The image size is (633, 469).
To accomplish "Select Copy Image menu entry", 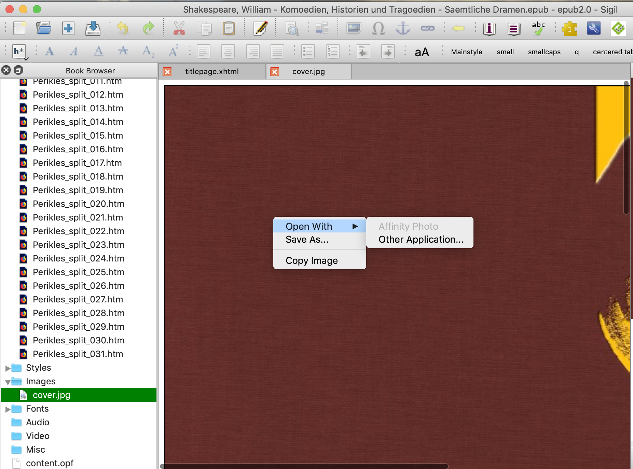I will [320, 260].
